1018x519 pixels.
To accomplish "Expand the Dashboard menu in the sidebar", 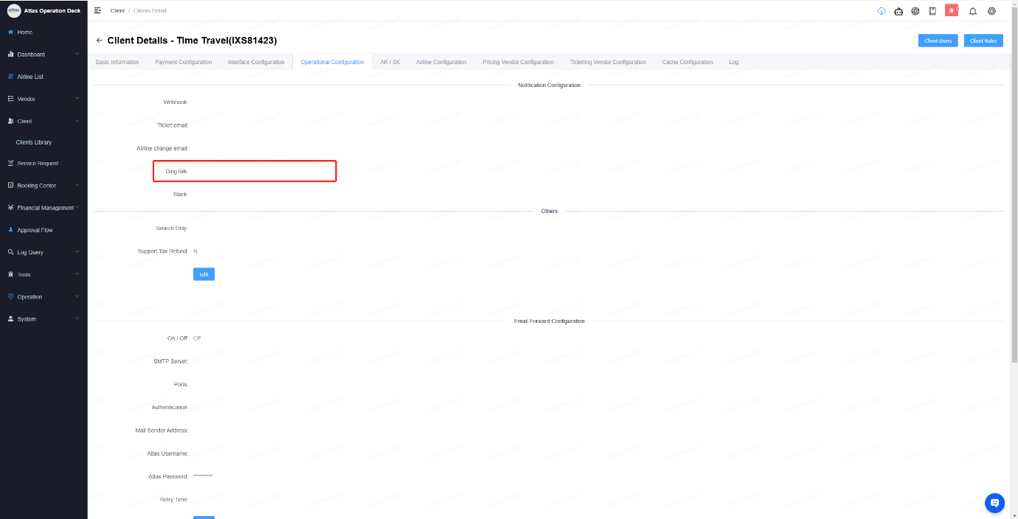I will [x=44, y=55].
